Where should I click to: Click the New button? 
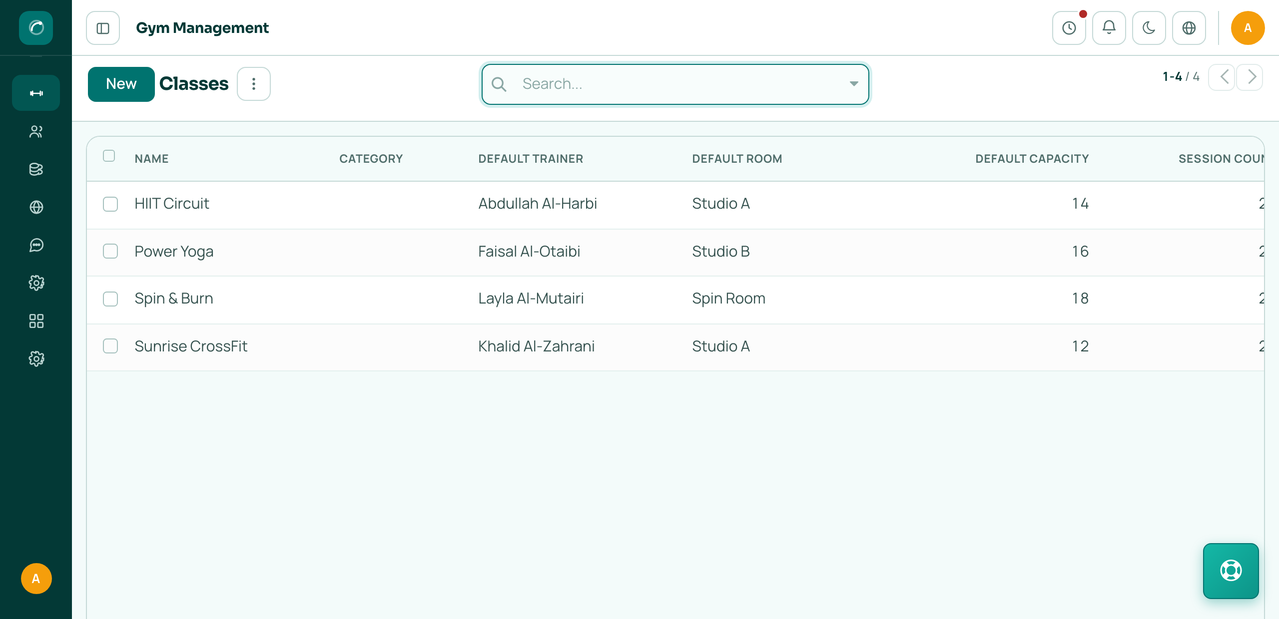[121, 84]
